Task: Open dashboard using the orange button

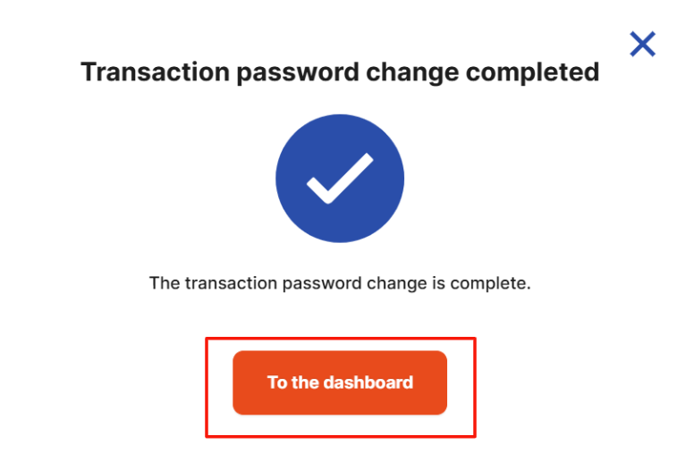Action: pyautogui.click(x=340, y=382)
